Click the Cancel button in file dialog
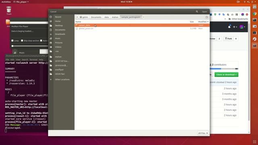 53,12
